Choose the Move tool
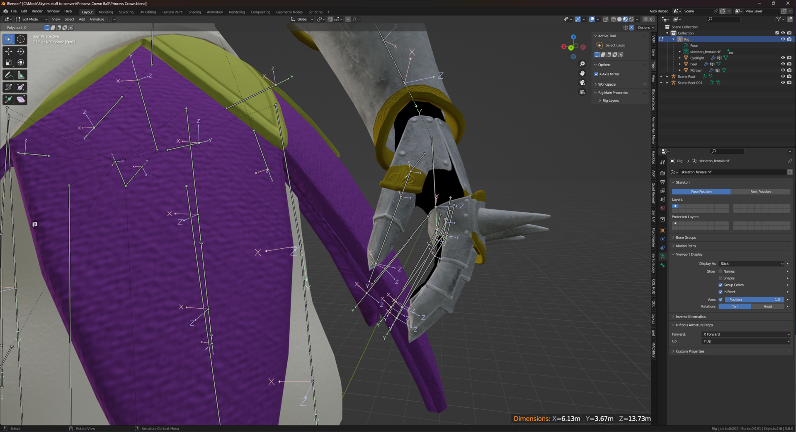 (8, 51)
